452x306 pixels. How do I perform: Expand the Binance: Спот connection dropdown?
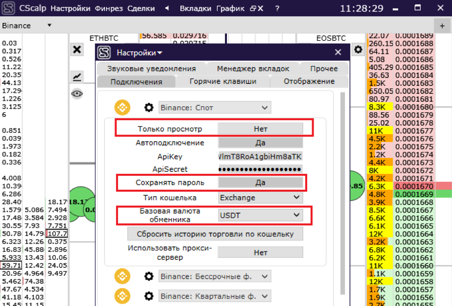(x=215, y=108)
